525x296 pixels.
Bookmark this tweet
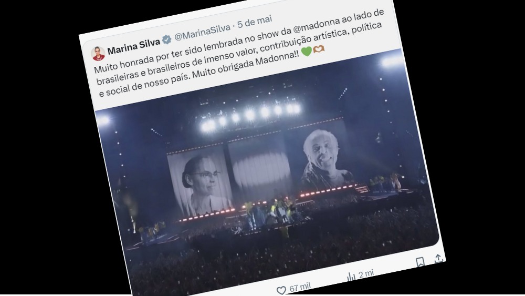tap(420, 262)
